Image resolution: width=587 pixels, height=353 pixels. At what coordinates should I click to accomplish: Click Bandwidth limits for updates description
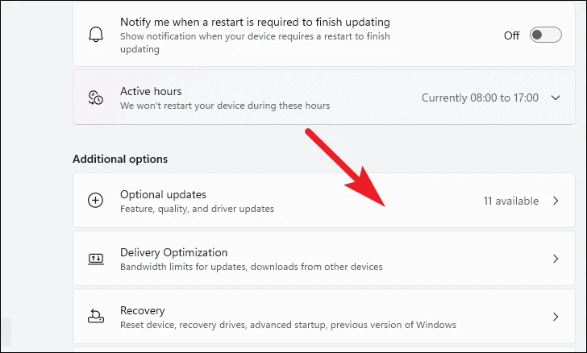pos(252,267)
